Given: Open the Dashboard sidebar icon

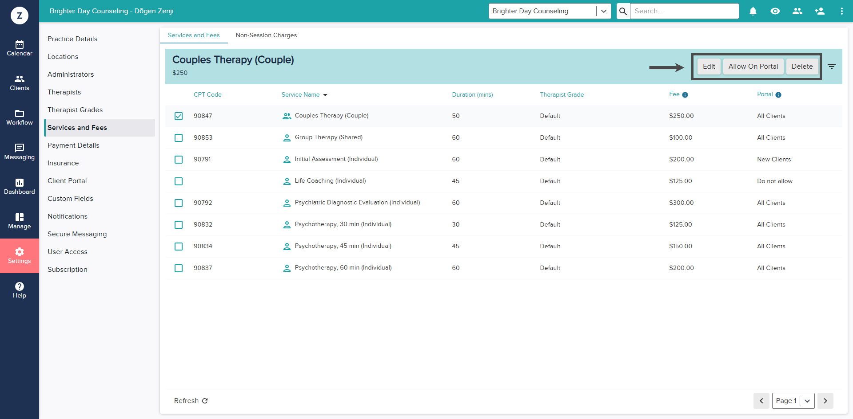Looking at the screenshot, I should tap(20, 187).
